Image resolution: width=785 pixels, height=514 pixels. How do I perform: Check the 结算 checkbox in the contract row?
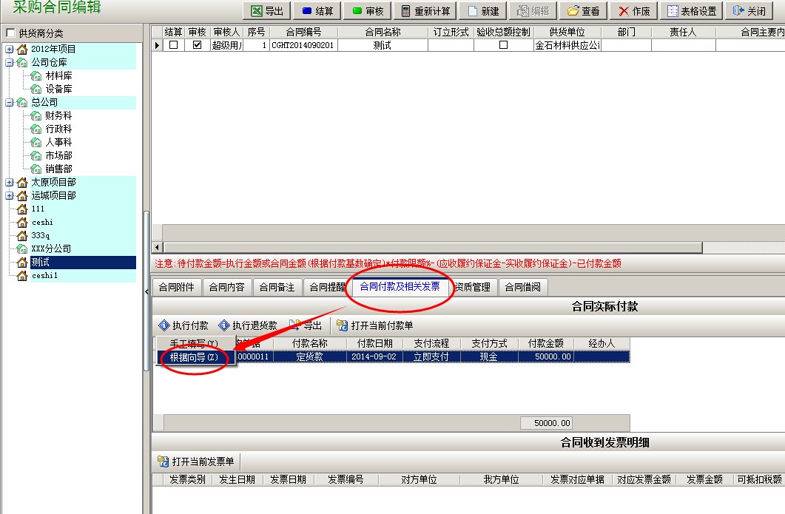tap(174, 45)
